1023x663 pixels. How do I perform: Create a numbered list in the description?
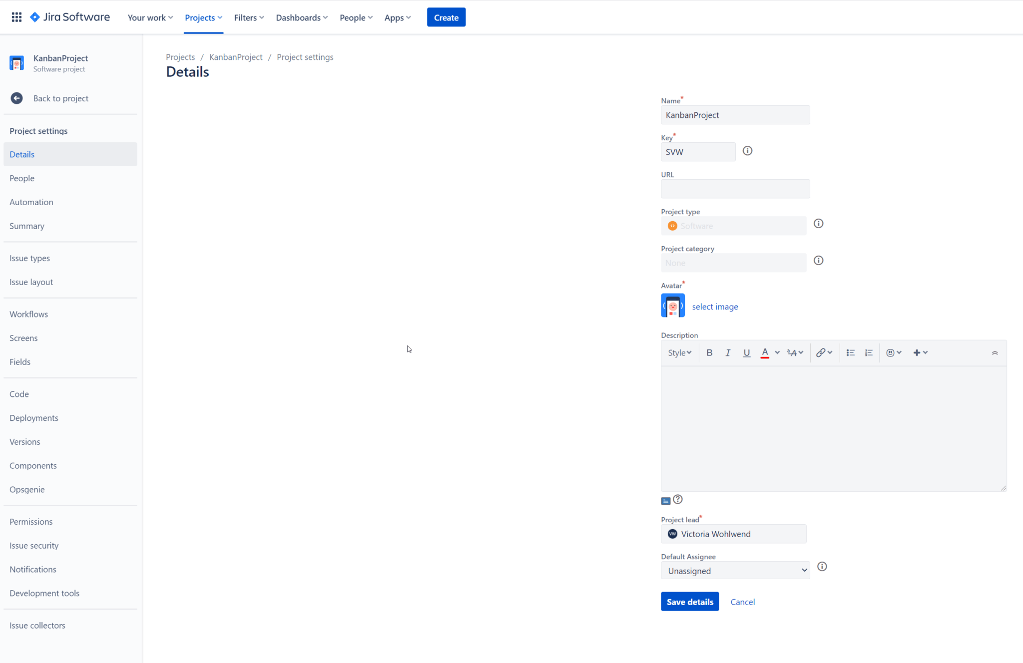pos(868,352)
